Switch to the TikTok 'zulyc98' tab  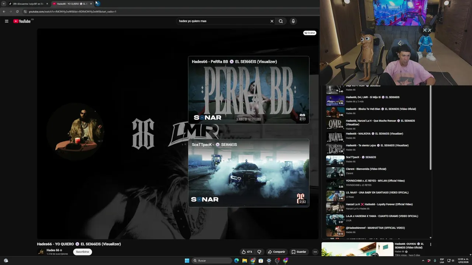pyautogui.click(x=29, y=4)
